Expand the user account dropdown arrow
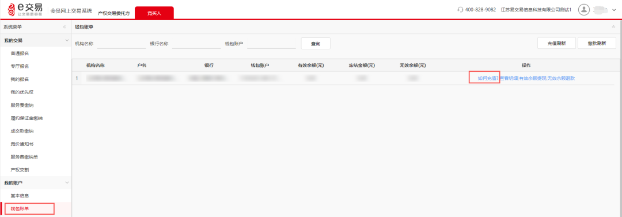Screen dimensions: 622x217 point(615,10)
